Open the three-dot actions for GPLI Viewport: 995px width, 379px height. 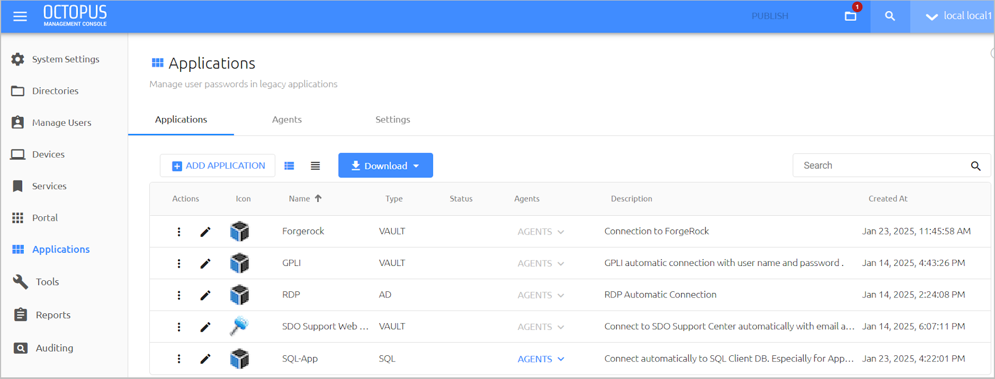[179, 263]
